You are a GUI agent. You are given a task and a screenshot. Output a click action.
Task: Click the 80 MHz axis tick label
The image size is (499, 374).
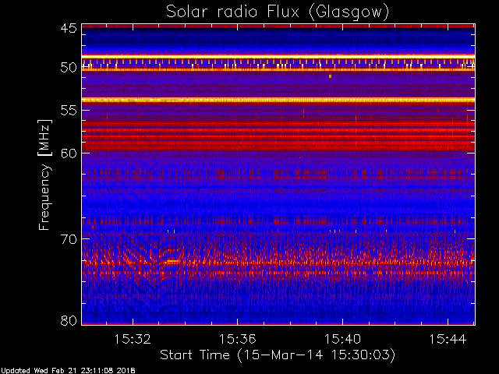pyautogui.click(x=69, y=320)
